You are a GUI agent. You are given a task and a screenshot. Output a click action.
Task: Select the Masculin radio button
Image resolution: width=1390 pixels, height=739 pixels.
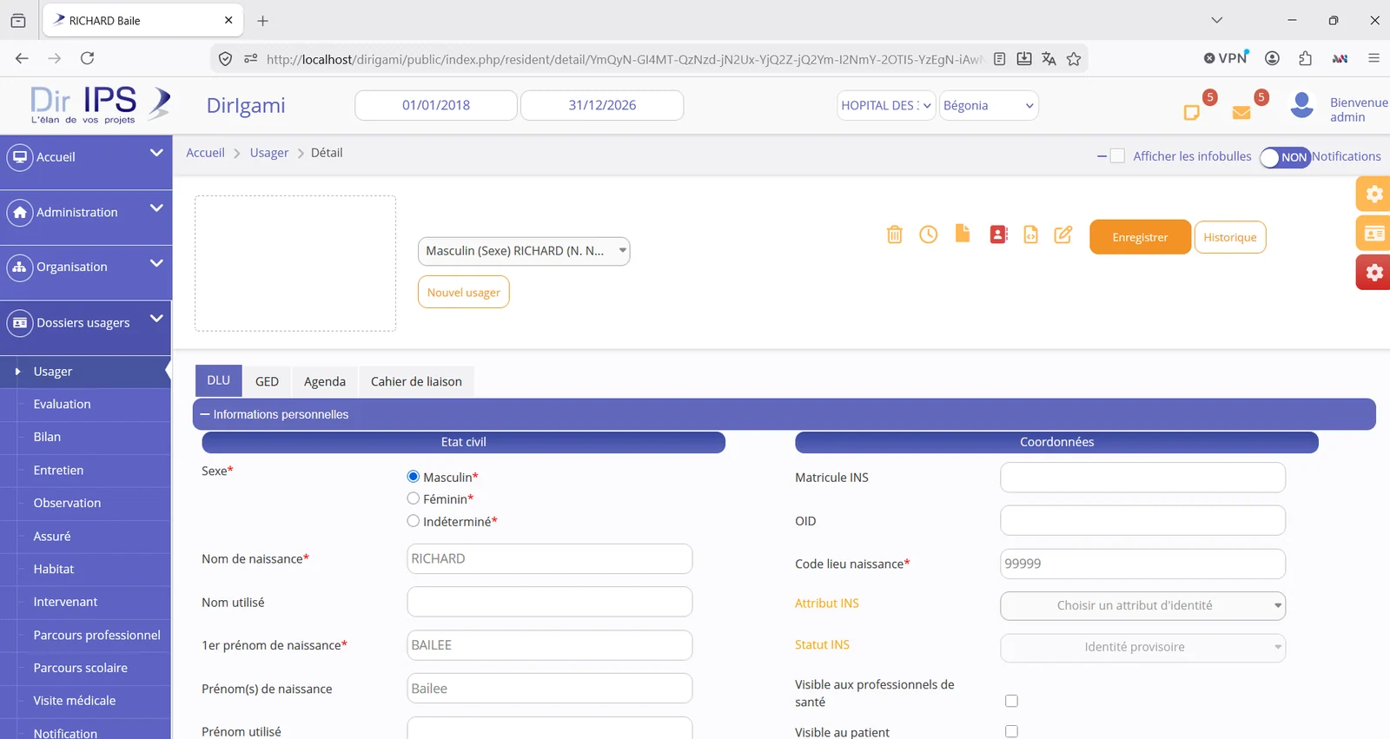(x=414, y=477)
